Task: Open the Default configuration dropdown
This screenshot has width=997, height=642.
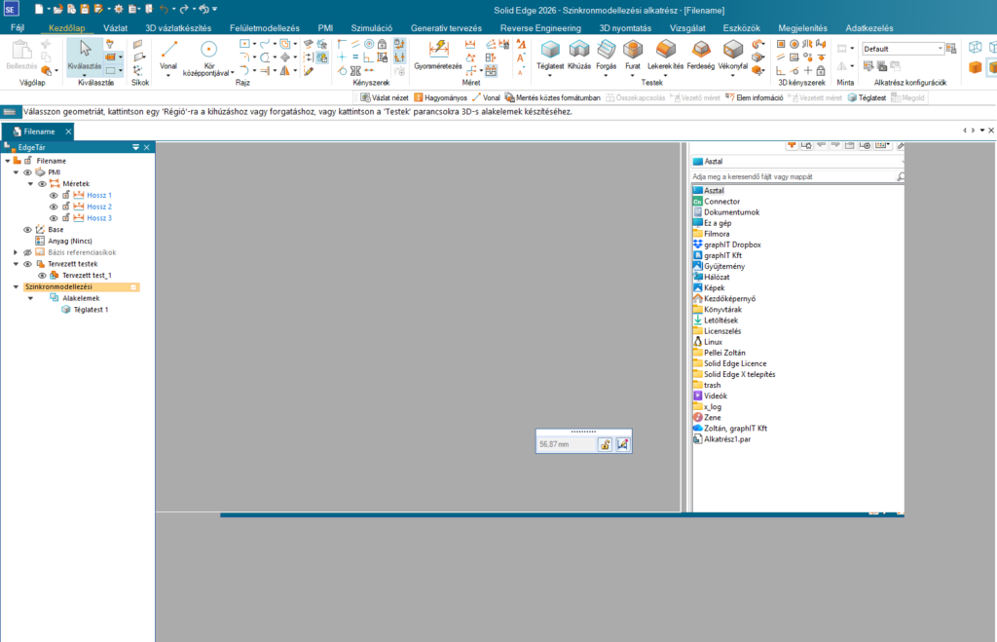Action: click(x=941, y=49)
